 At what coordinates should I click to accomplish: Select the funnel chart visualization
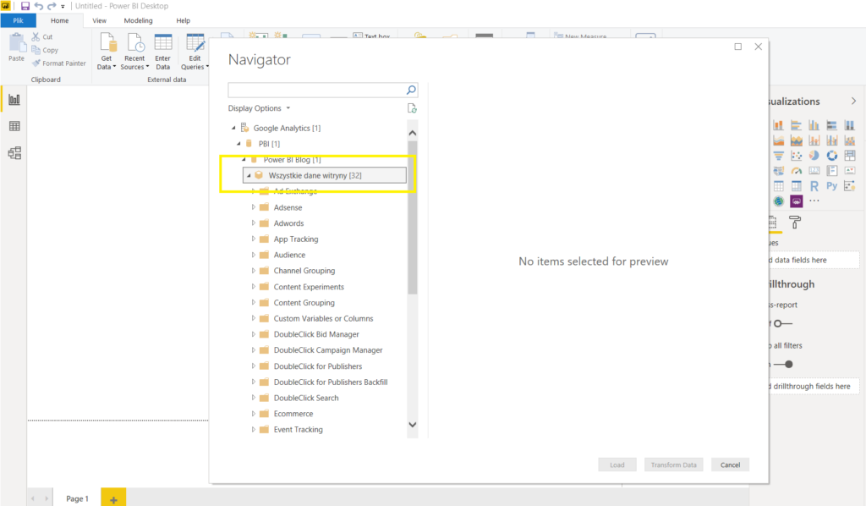pos(778,156)
